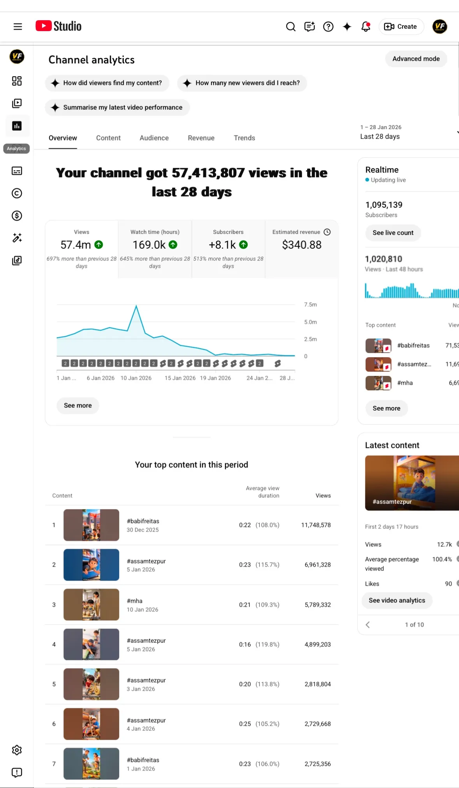
Task: Open Subtitles in the sidebar
Action: pyautogui.click(x=17, y=171)
